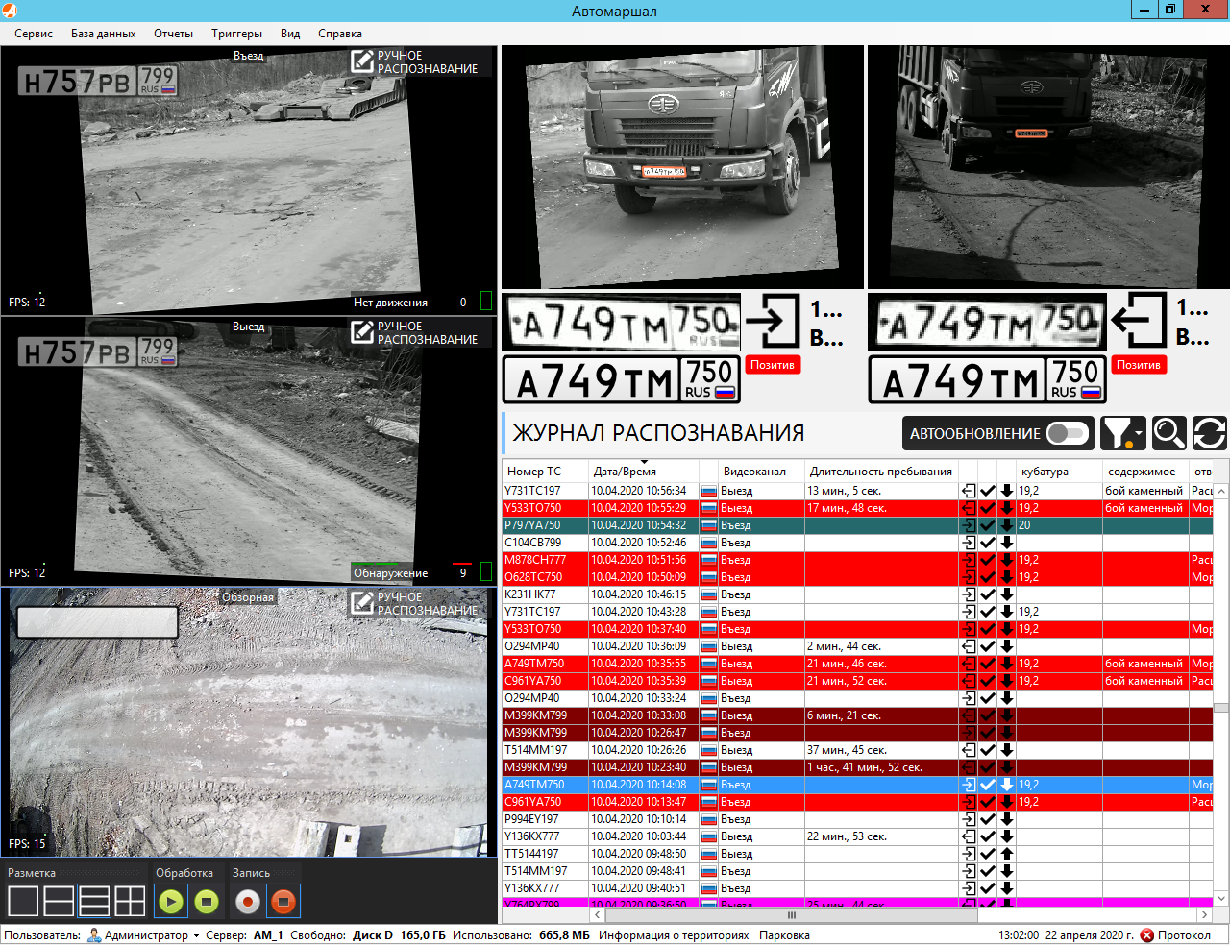Open the Отчеты menu
This screenshot has width=1230, height=945.
click(173, 34)
